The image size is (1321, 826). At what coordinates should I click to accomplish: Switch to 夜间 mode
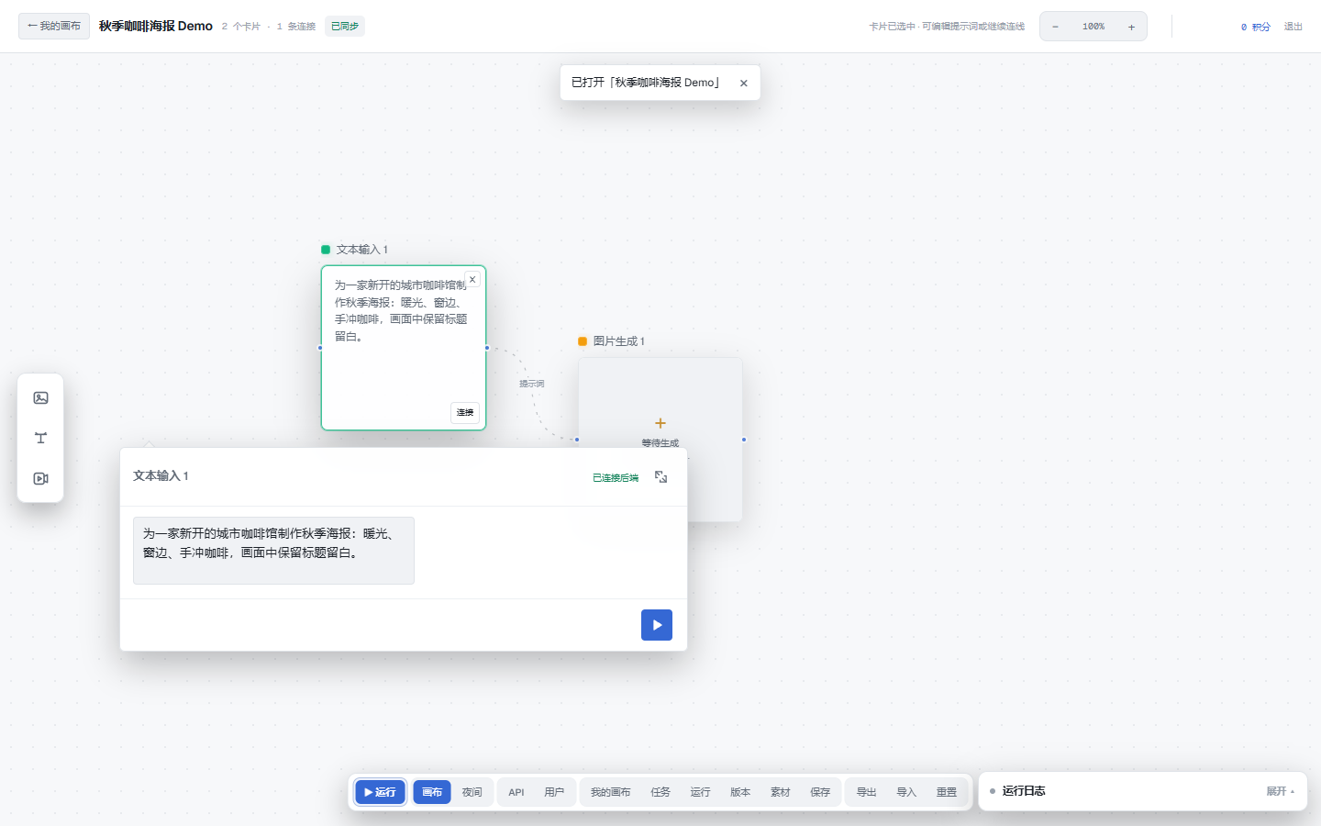pyautogui.click(x=472, y=792)
